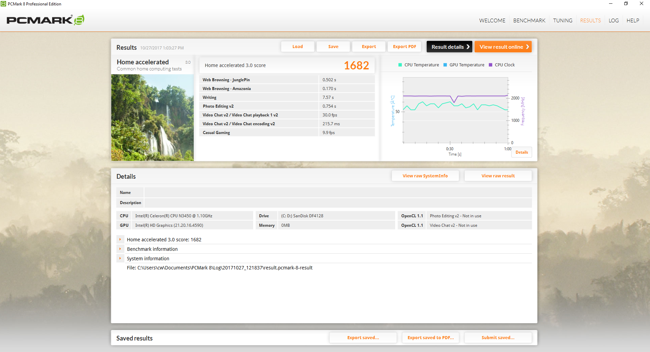Click the temperature and clock chart
The width and height of the screenshot is (650, 352).
click(x=455, y=110)
